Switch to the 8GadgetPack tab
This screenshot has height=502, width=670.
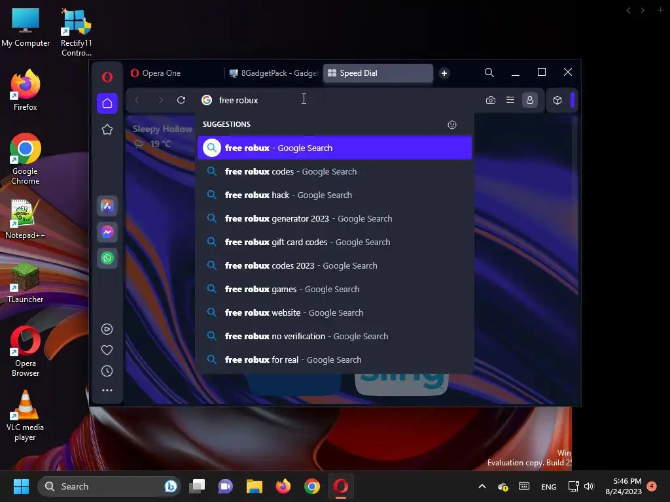coord(273,73)
